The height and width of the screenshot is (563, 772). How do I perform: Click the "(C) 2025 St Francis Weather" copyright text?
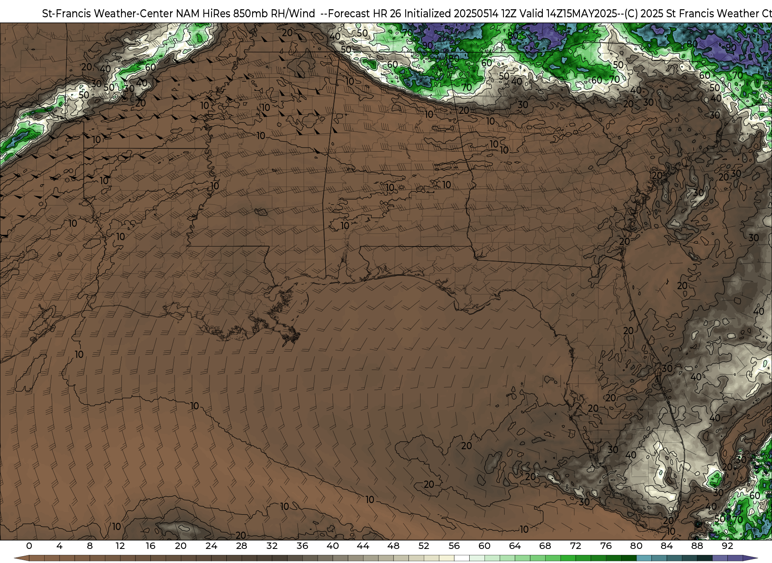pos(691,14)
